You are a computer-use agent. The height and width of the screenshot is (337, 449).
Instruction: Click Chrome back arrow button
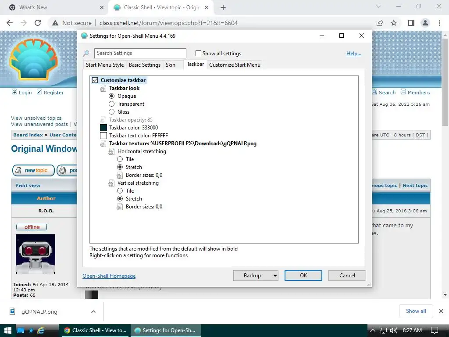coord(10,23)
